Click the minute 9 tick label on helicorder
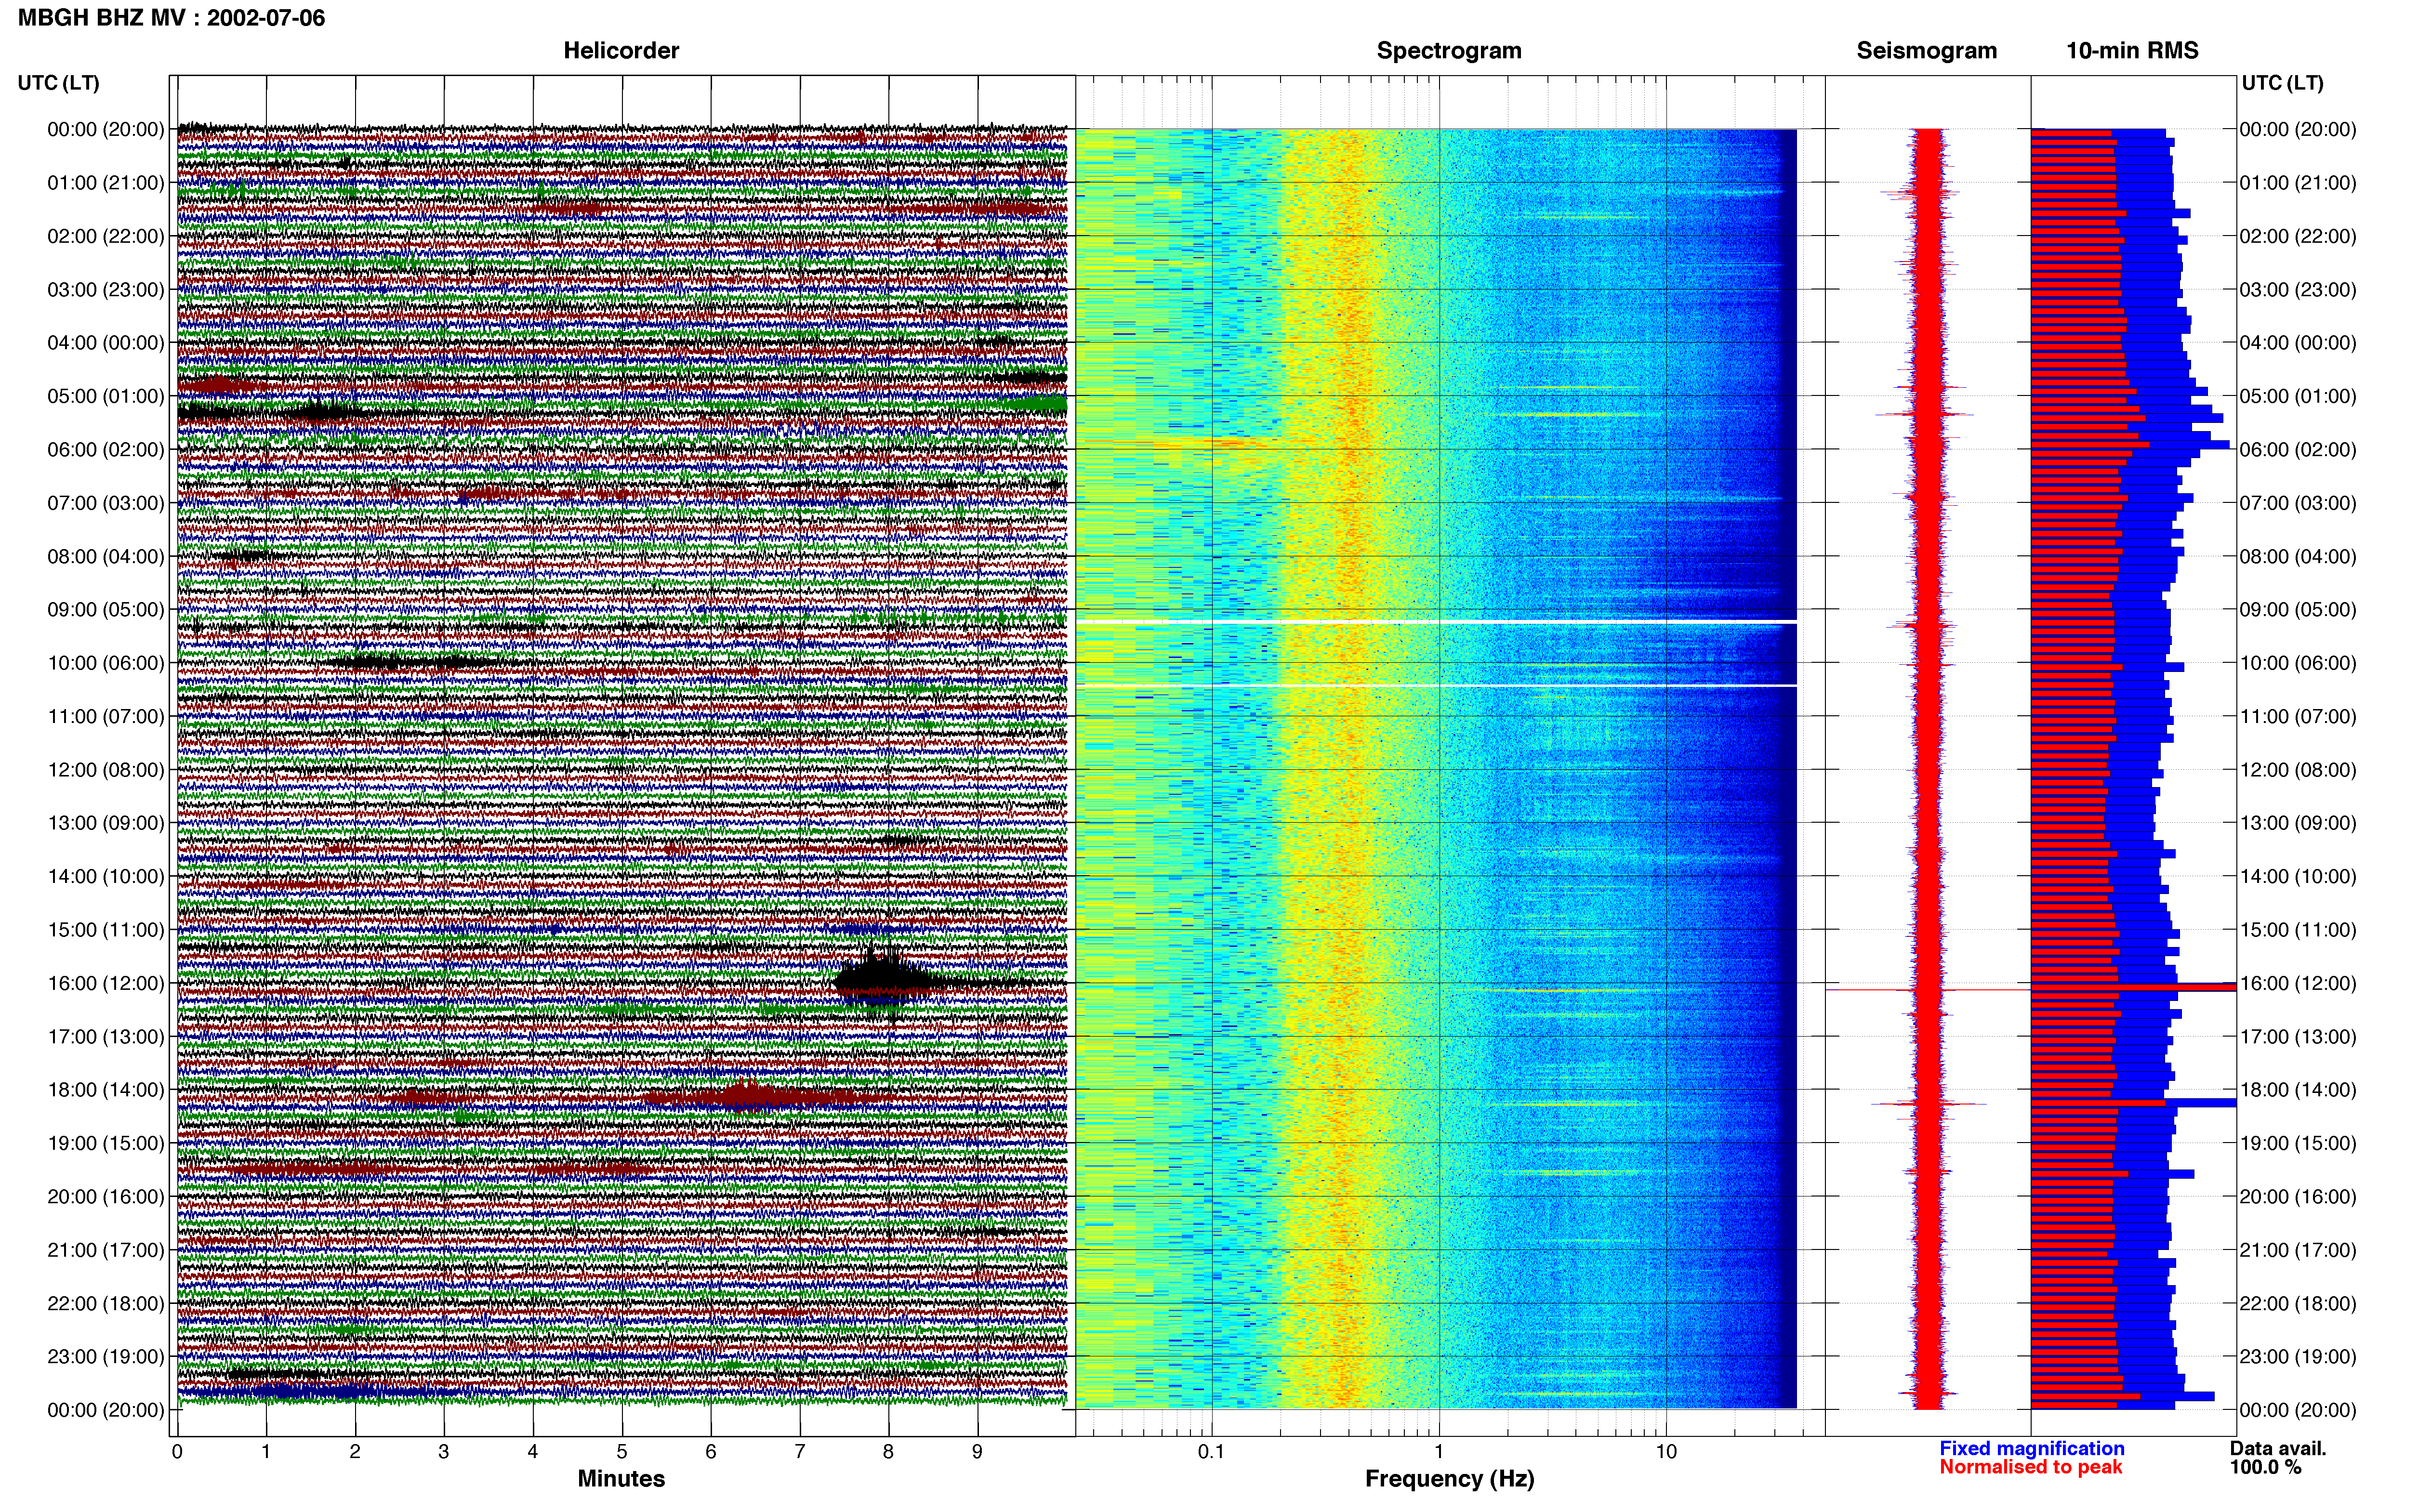Image resolution: width=2418 pixels, height=1512 pixels. click(x=977, y=1452)
